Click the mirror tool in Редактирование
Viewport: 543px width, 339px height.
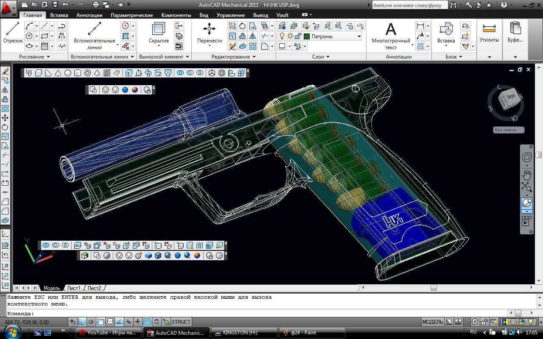[x=252, y=36]
